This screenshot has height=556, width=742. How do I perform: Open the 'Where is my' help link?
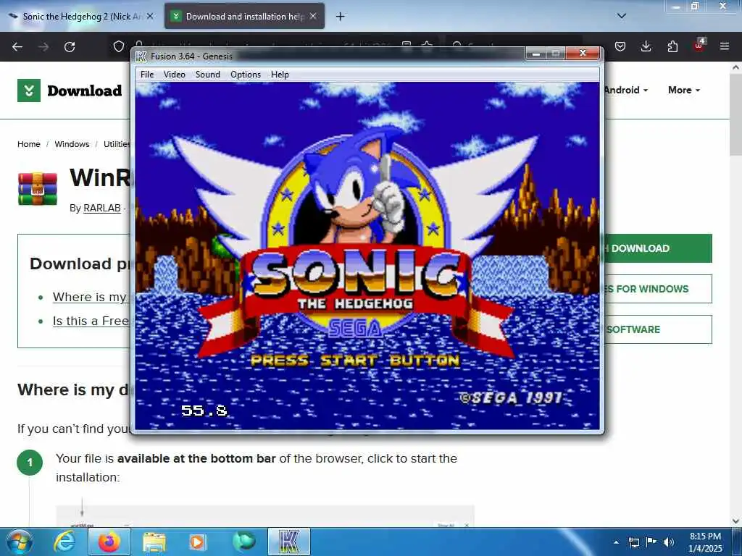[89, 297]
